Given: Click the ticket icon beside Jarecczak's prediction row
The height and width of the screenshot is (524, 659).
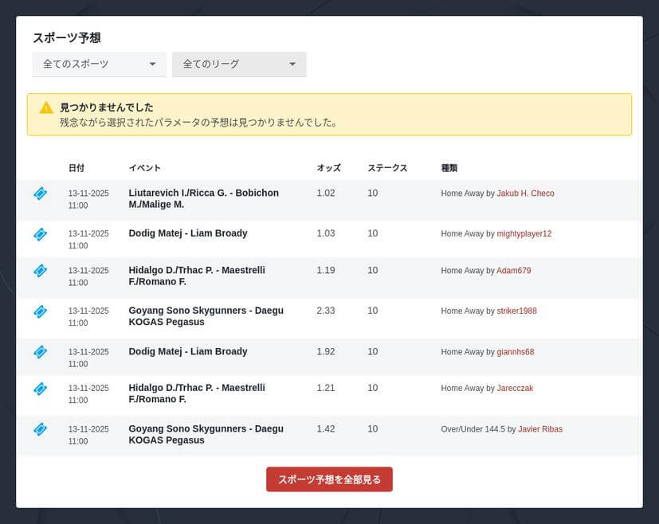Looking at the screenshot, I should [40, 389].
